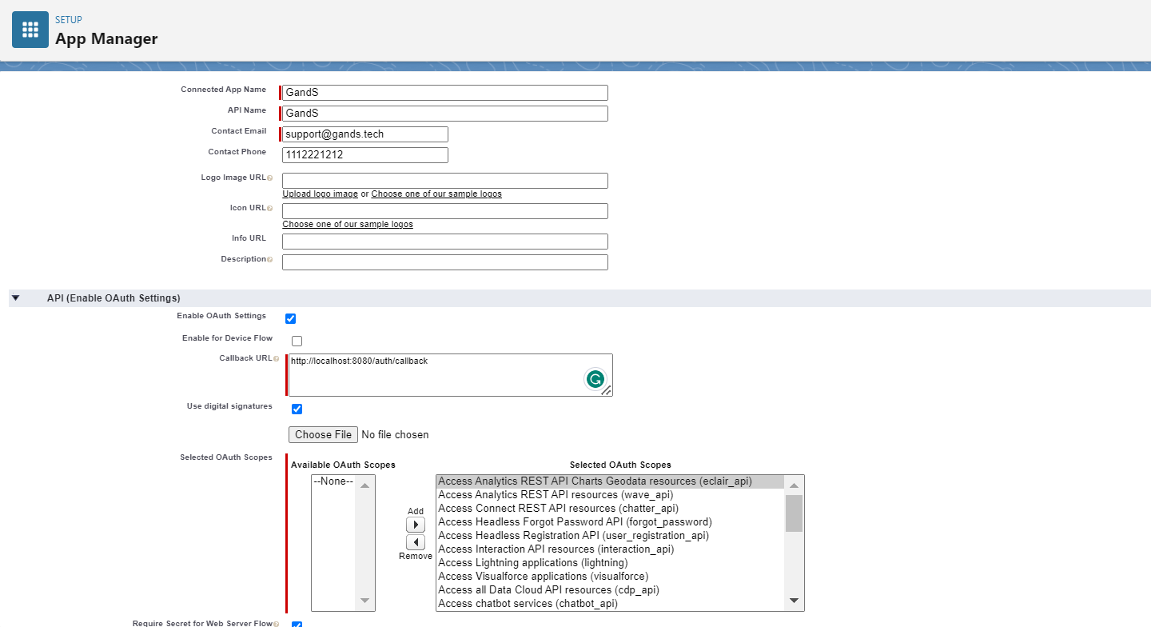
Task: Select --None-- in Available OAuth Scopes
Action: pos(333,481)
